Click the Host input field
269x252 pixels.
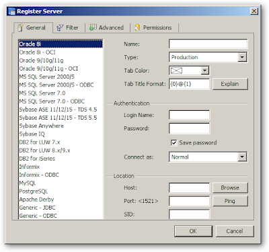click(189, 187)
